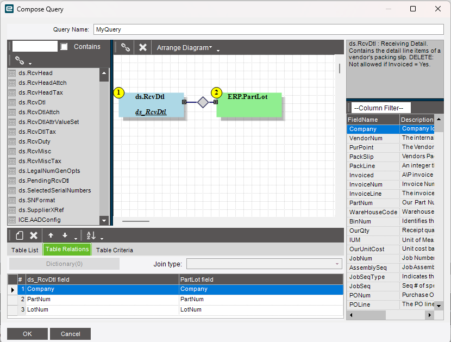
Task: Click the table search box beside Contains
Action: point(35,46)
